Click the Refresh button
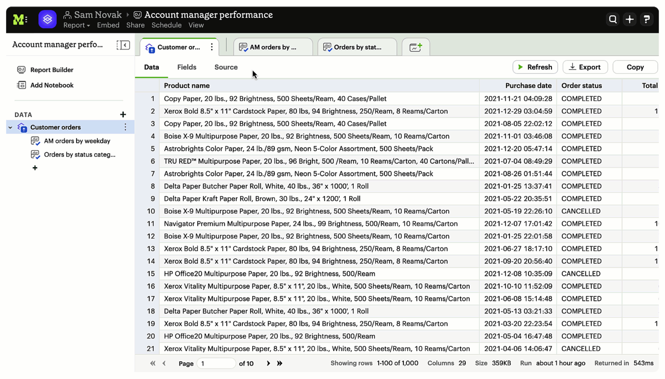 pyautogui.click(x=535, y=67)
